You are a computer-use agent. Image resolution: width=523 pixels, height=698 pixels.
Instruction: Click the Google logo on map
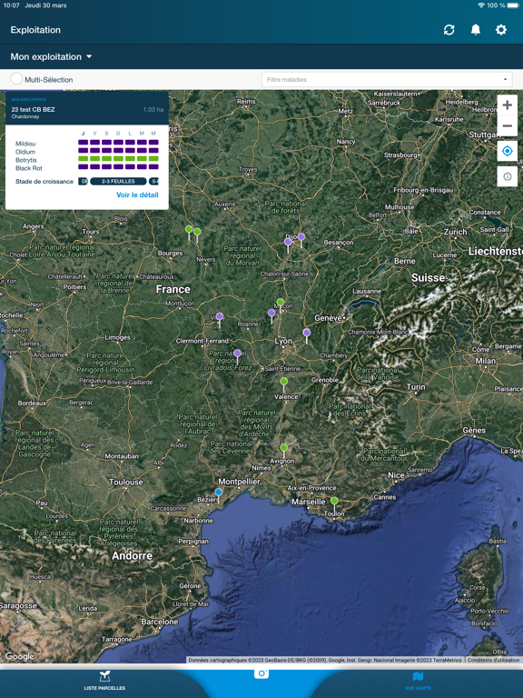pyautogui.click(x=20, y=656)
